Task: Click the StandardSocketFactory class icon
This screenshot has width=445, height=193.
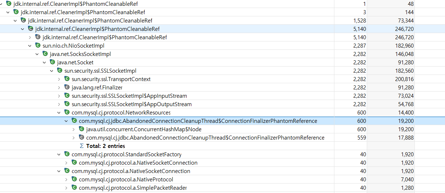Action: pyautogui.click(x=67, y=154)
